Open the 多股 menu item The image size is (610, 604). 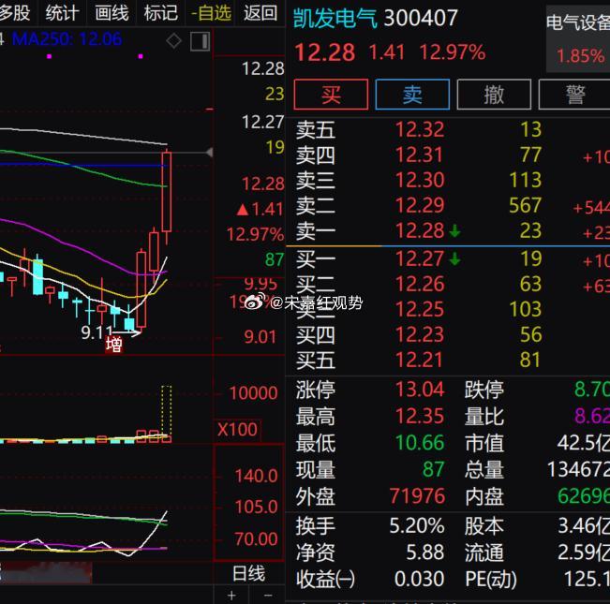(15, 13)
